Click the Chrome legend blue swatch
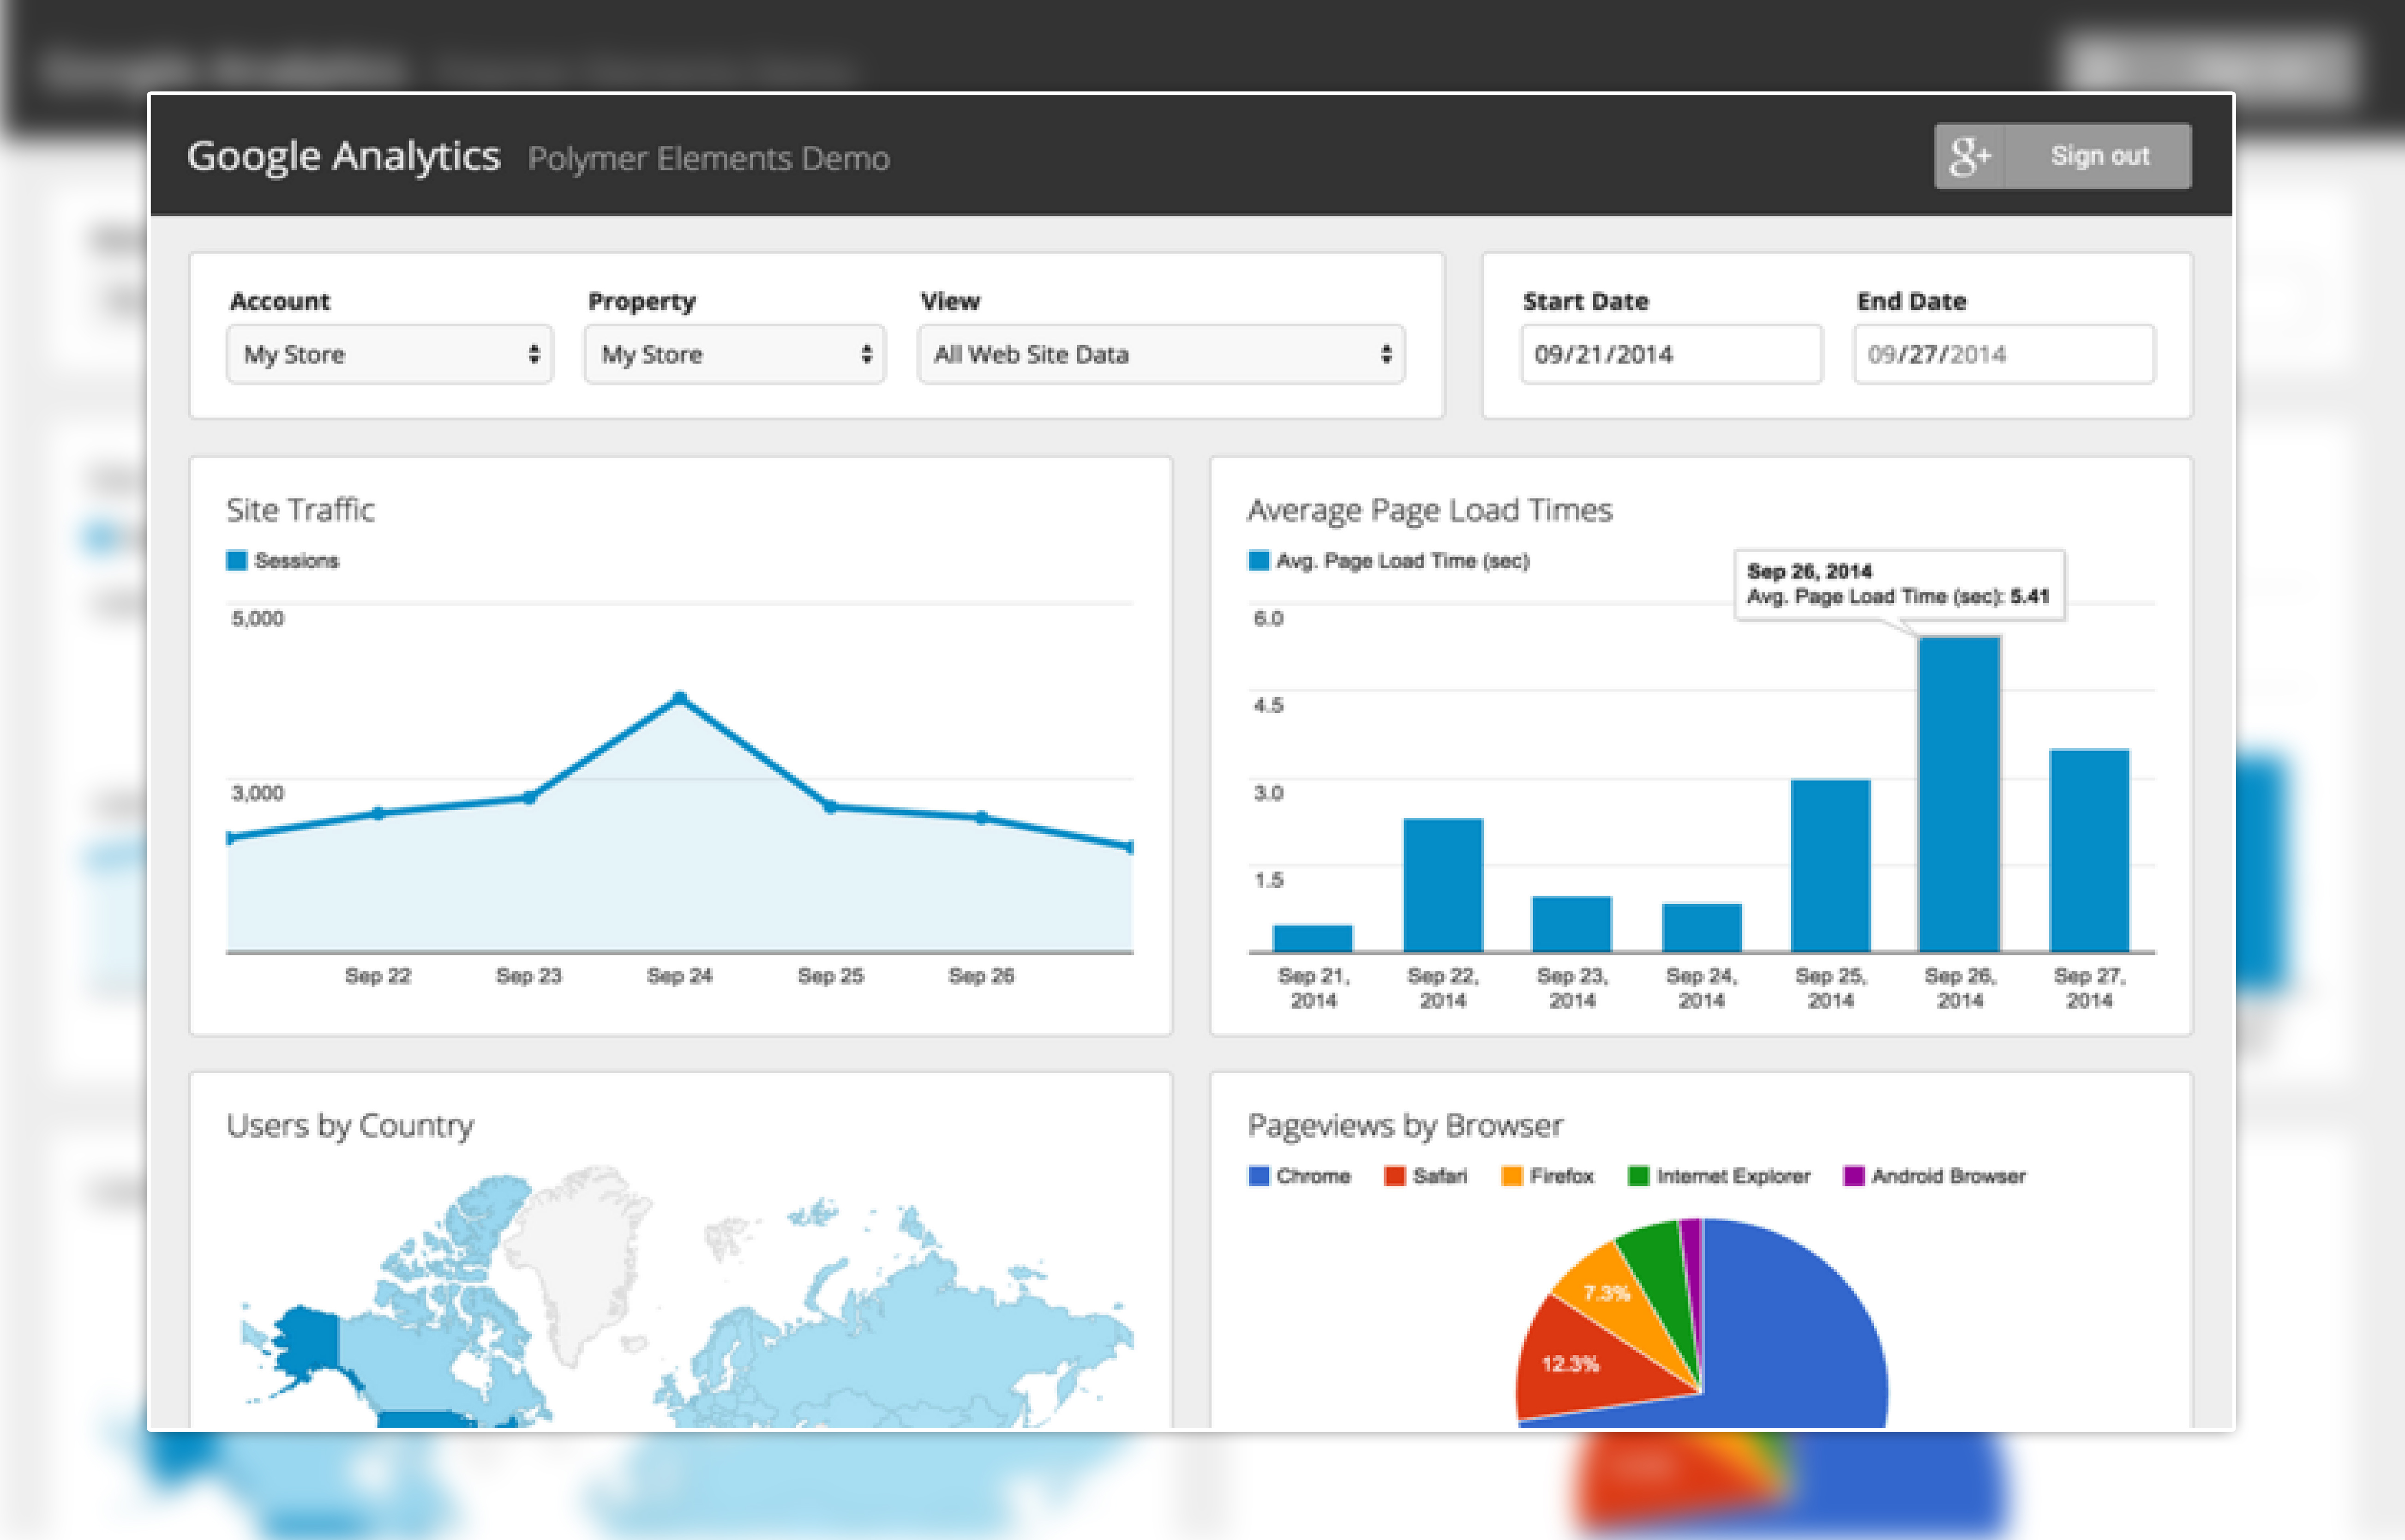2405x1540 pixels. click(x=1259, y=1176)
